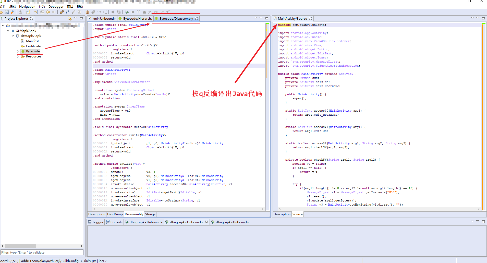The height and width of the screenshot is (263, 487).
Task: Click the warning triangle notifications icon
Action: (x=20, y=12)
